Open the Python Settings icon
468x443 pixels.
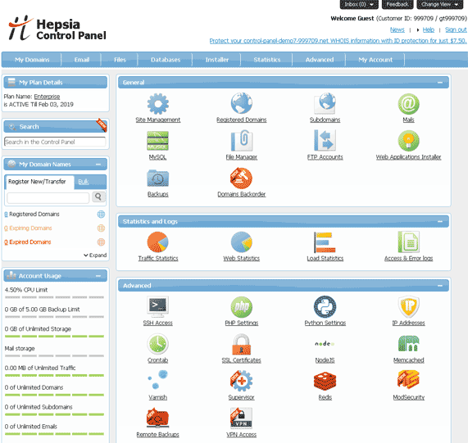(325, 306)
